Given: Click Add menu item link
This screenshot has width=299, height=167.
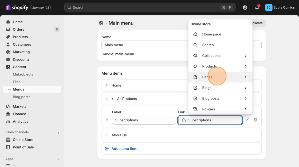Looking at the screenshot, I should 124,149.
